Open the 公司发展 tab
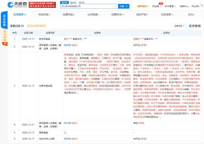Image resolution: width=204 pixels, height=144 pixels. (93, 15)
